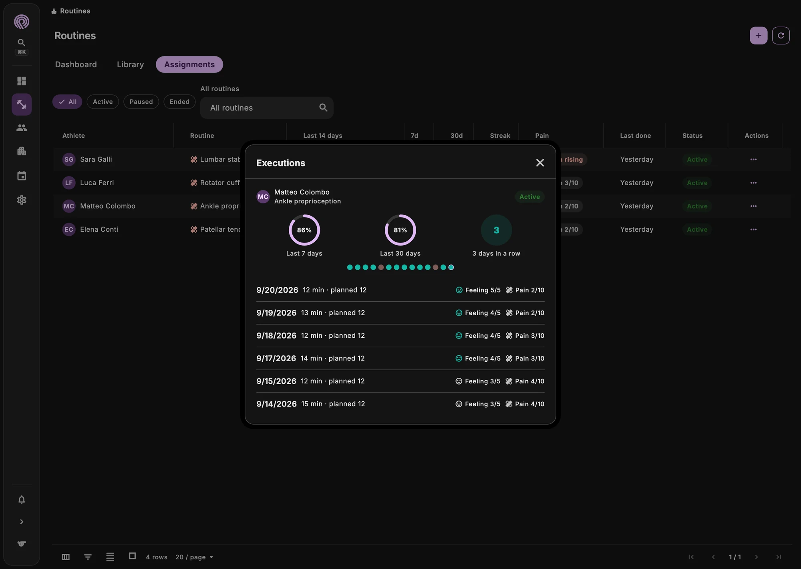Toggle the column visibility icon in footer
801x569 pixels.
coord(66,557)
